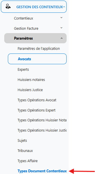The height and width of the screenshot is (174, 95).
Task: Go to Huissiers notaires
Action: pos(31,80)
